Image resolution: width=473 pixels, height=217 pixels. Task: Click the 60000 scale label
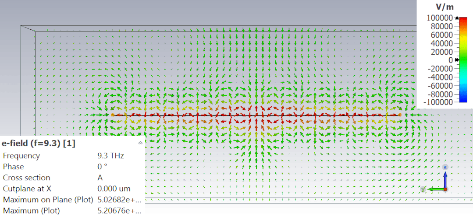pyautogui.click(x=441, y=35)
